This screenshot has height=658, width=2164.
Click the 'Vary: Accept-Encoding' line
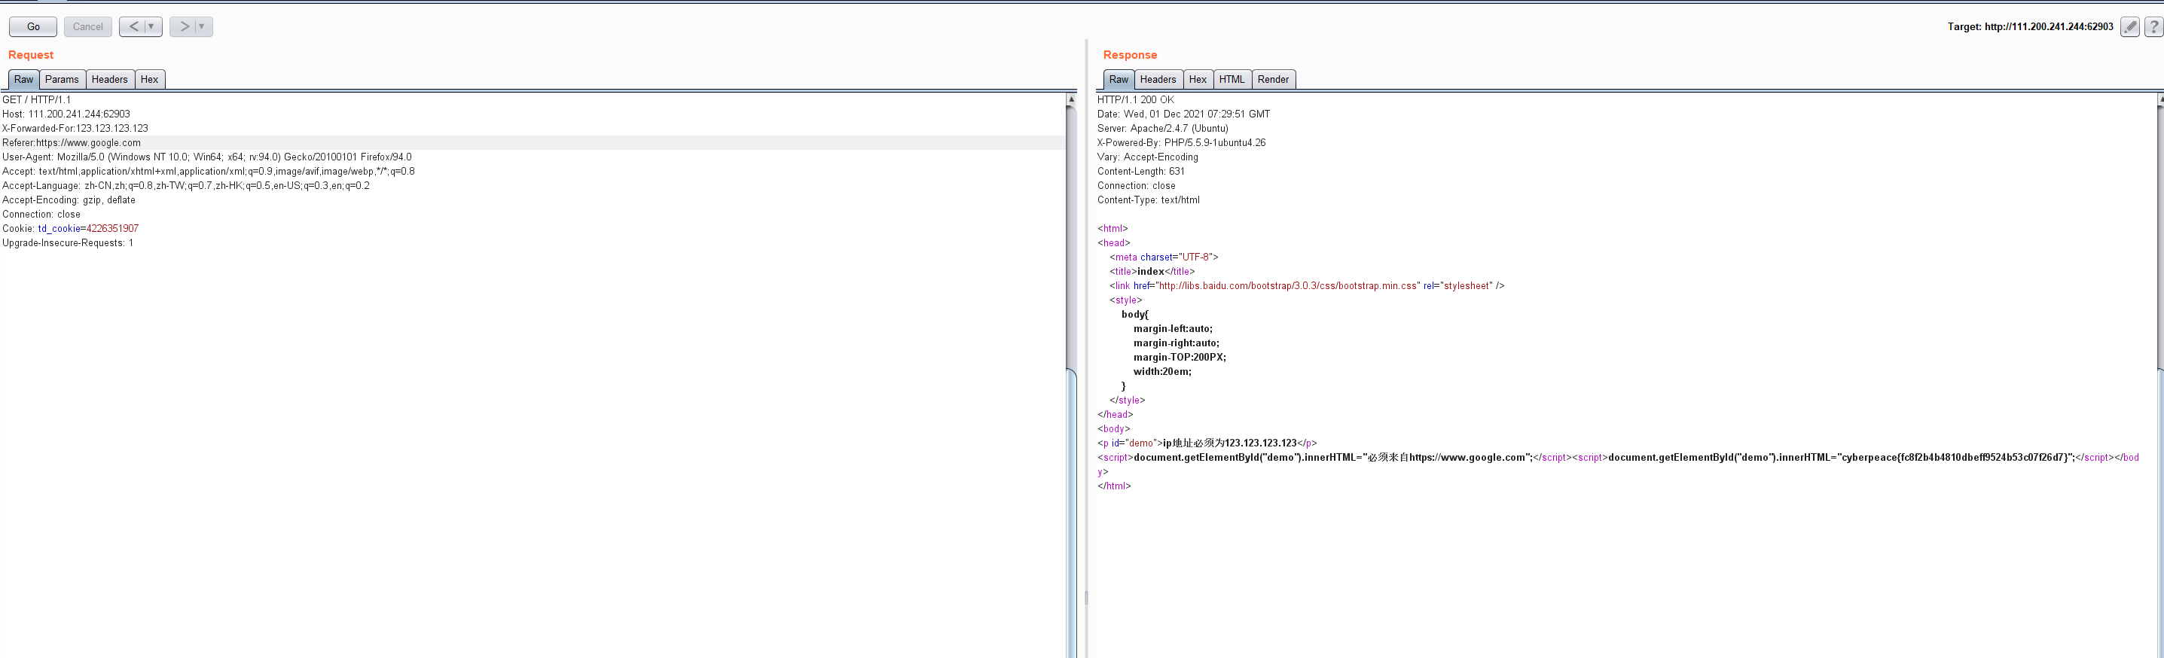coord(1147,157)
